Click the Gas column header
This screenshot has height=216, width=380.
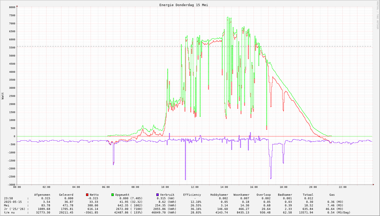[332, 195]
